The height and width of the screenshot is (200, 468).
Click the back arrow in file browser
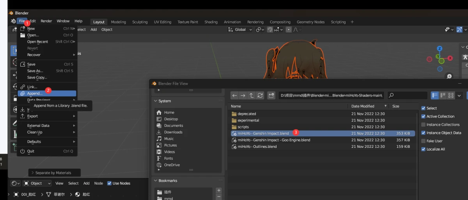(x=234, y=95)
